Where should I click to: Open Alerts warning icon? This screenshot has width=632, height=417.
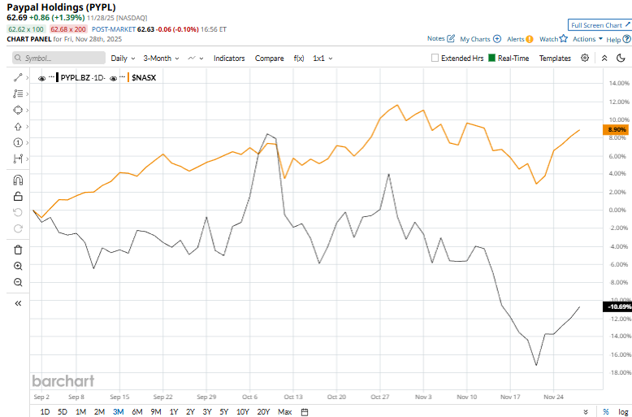(529, 39)
